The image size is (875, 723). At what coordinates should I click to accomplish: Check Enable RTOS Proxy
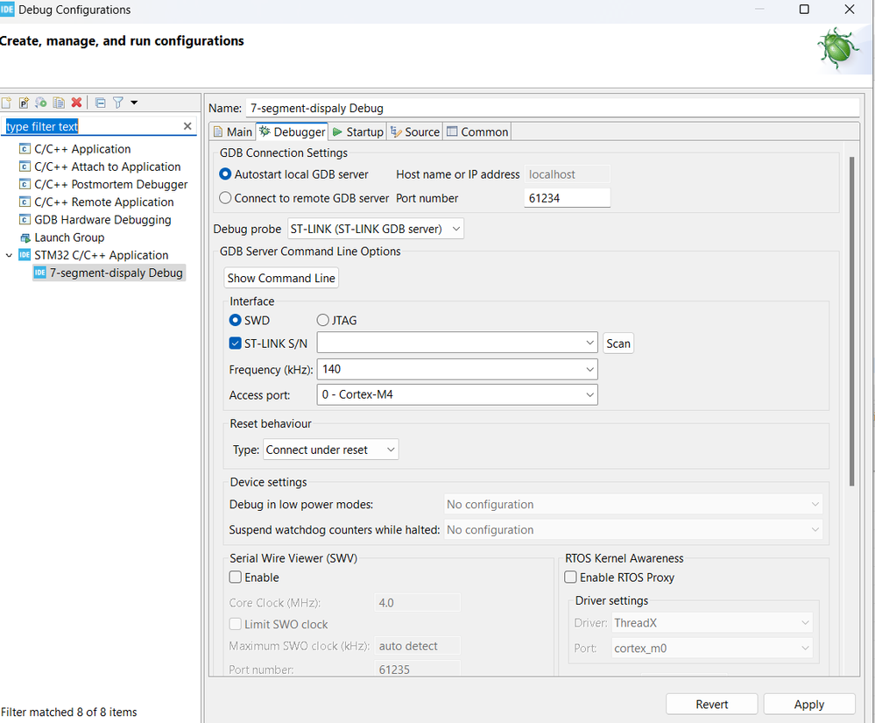pyautogui.click(x=570, y=578)
